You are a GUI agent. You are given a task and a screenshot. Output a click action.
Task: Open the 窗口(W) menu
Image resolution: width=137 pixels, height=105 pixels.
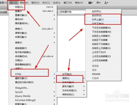[x=68, y=3]
